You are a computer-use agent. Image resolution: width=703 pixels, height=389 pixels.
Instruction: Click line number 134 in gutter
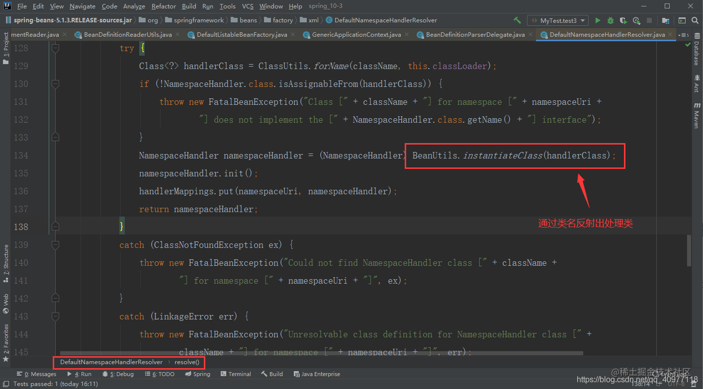tap(21, 156)
